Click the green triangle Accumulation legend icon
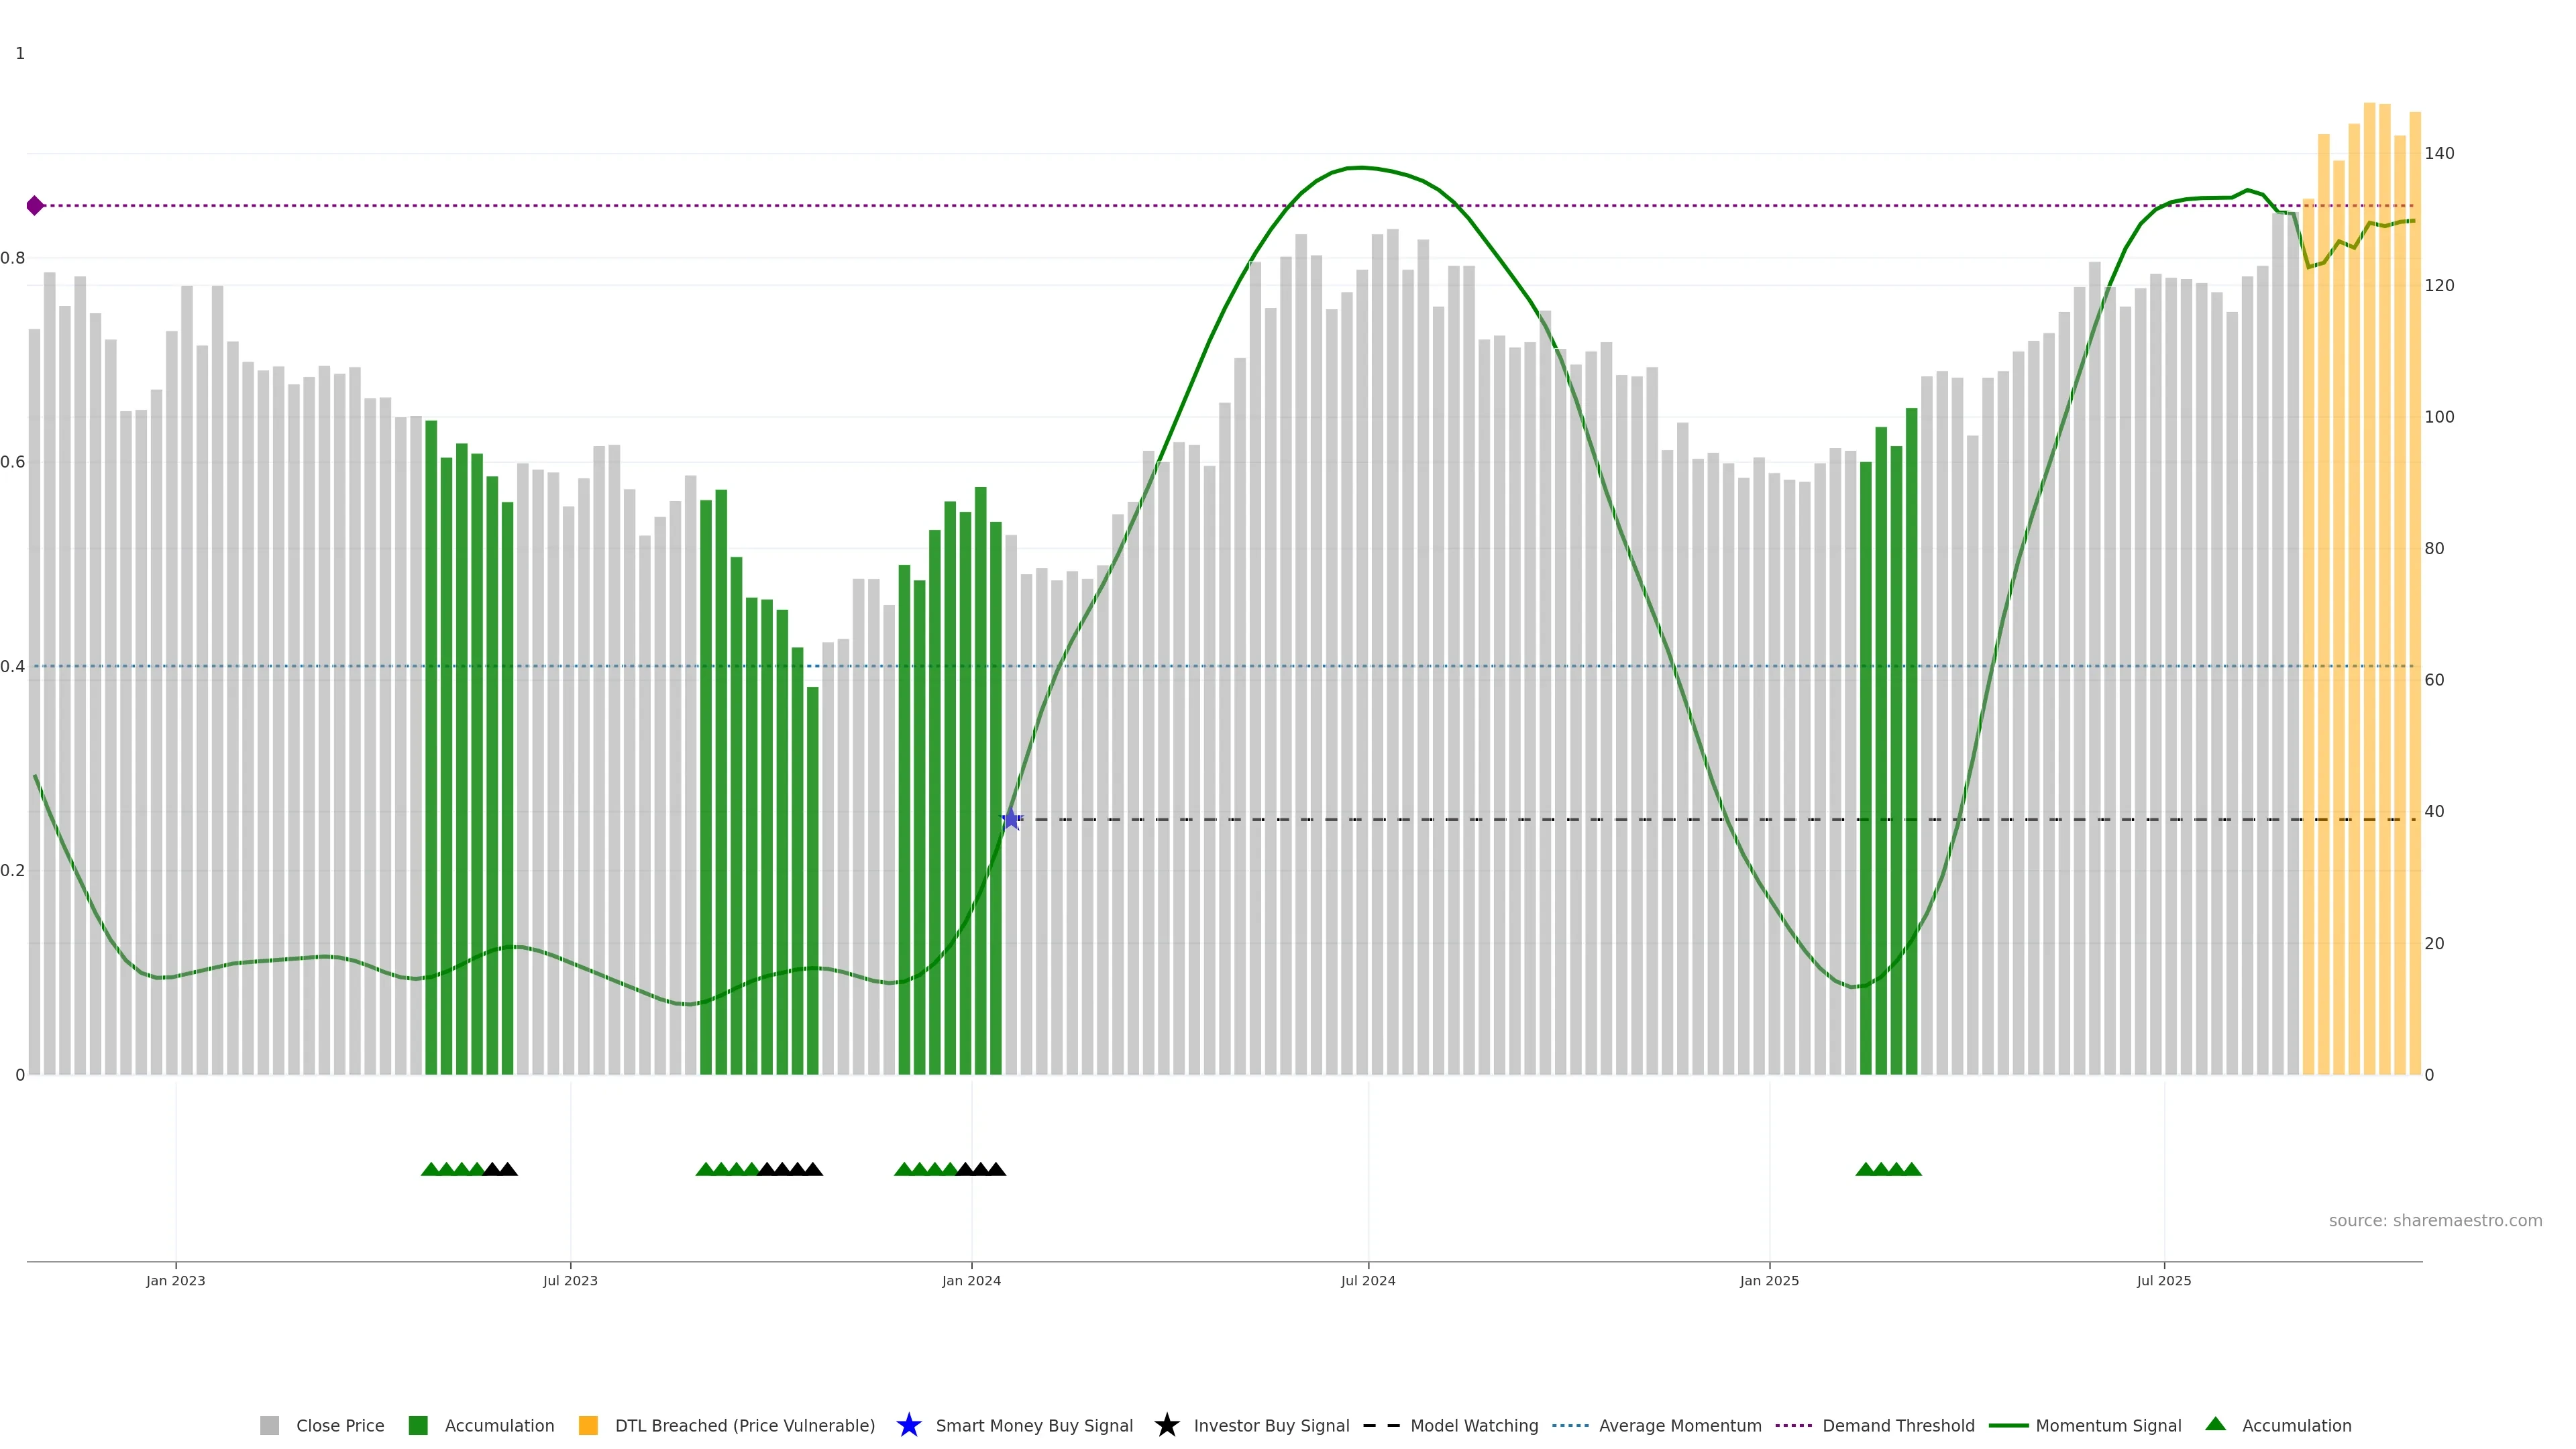Image resolution: width=2576 pixels, height=1449 pixels. [2215, 1424]
